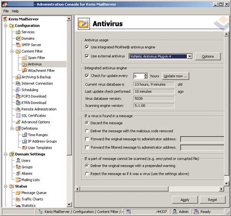Open User Templates icon
Image resolution: width=231 pixels, height=216 pixels.
pos(25,148)
